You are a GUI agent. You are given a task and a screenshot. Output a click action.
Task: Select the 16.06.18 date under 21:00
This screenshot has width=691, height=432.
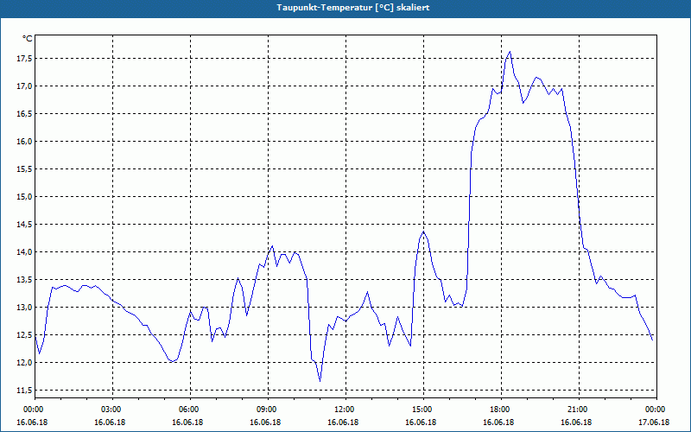click(576, 422)
